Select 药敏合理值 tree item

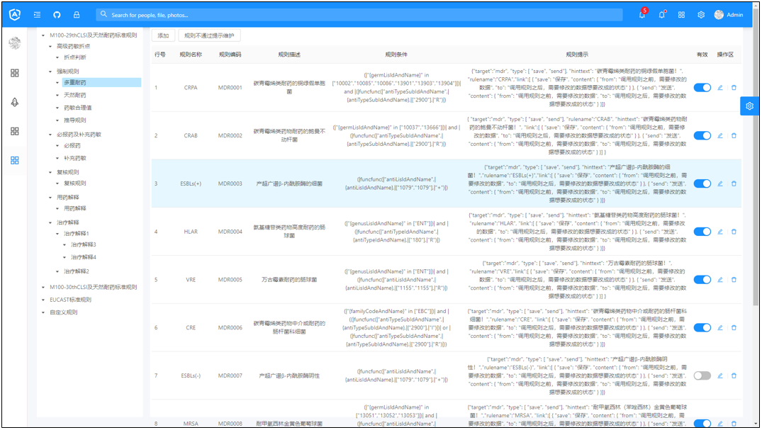77,108
